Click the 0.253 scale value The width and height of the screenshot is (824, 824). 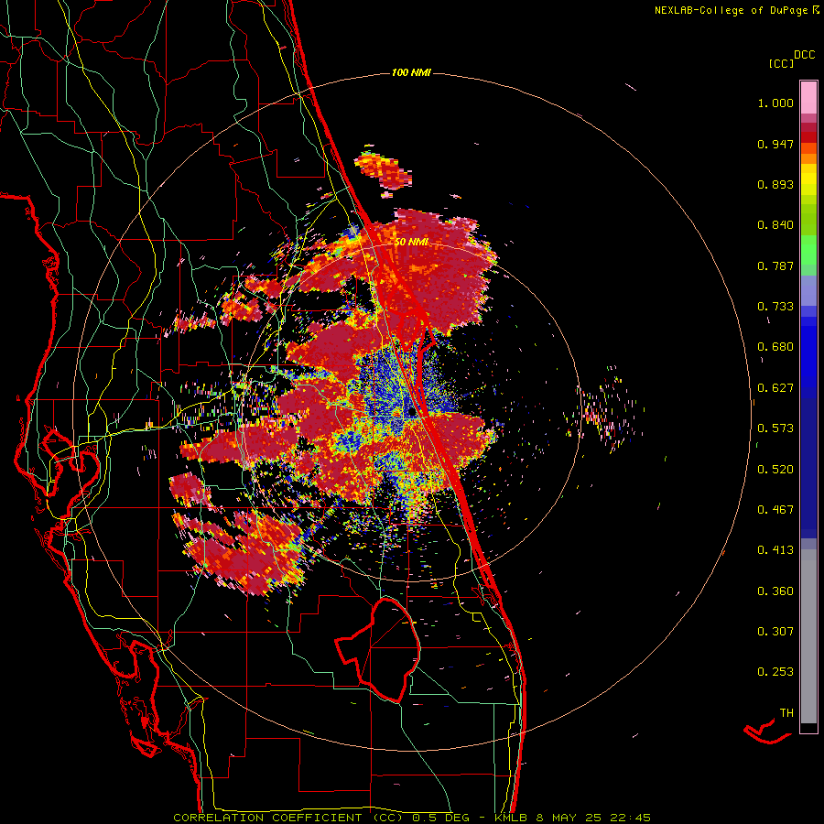(x=775, y=672)
